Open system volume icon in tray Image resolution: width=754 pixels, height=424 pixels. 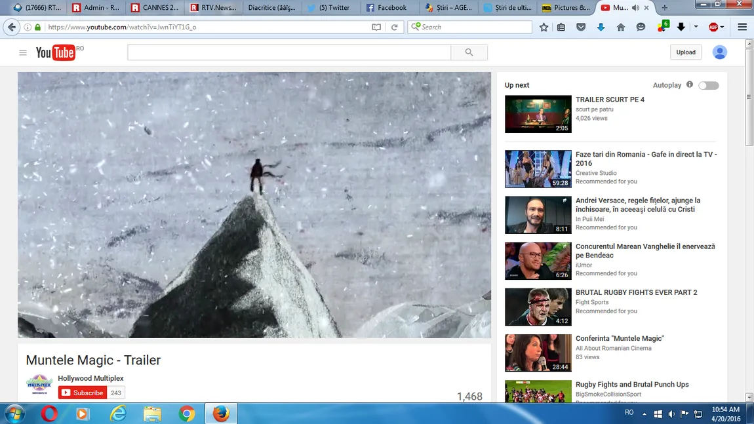coord(671,414)
